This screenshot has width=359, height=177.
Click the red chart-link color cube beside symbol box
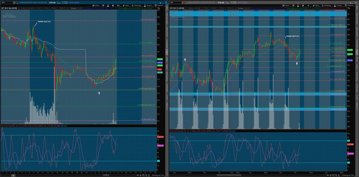click(17, 3)
